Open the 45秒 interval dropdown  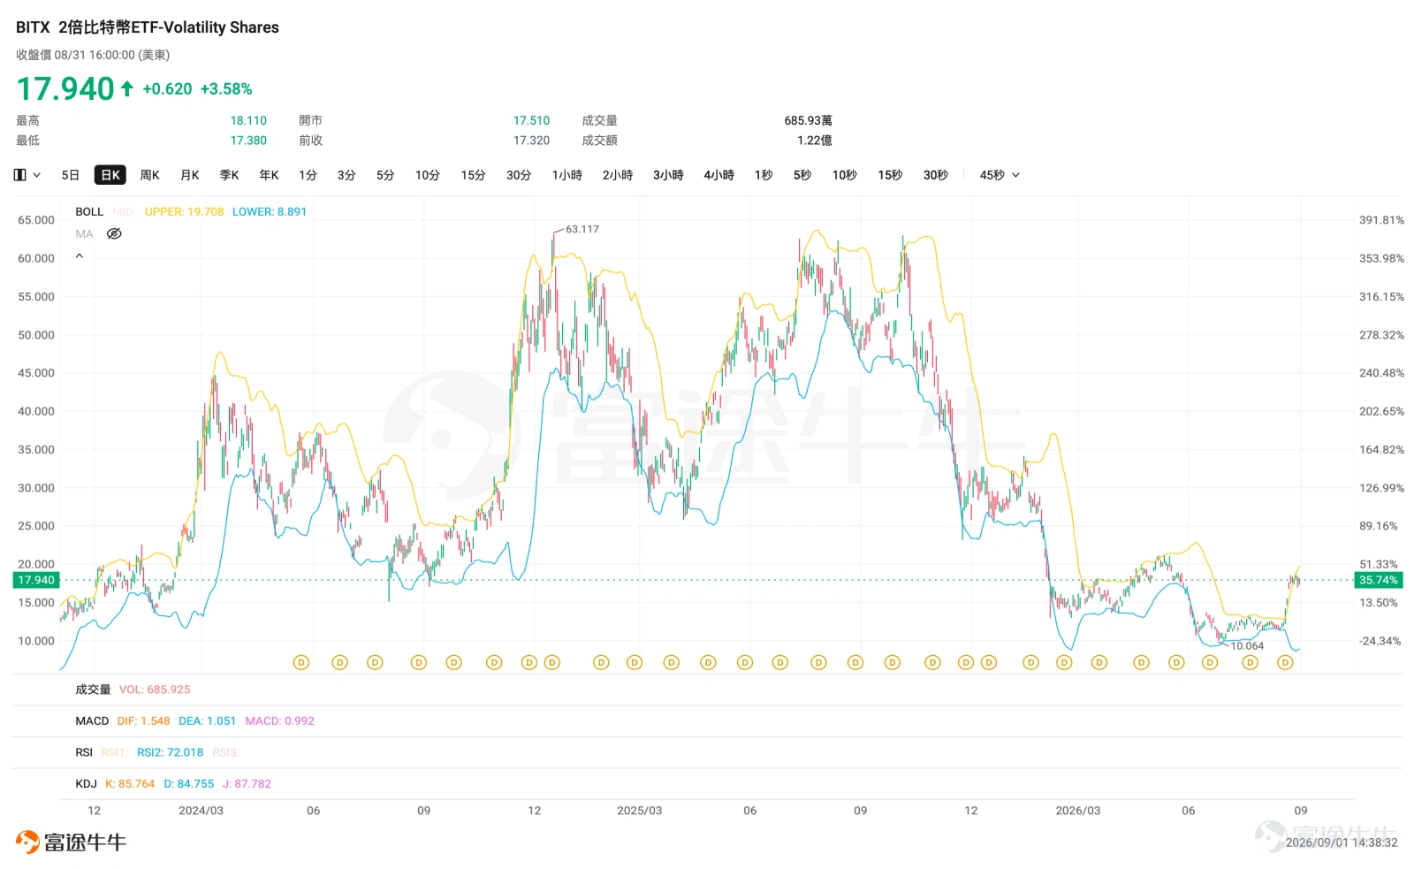(1000, 175)
